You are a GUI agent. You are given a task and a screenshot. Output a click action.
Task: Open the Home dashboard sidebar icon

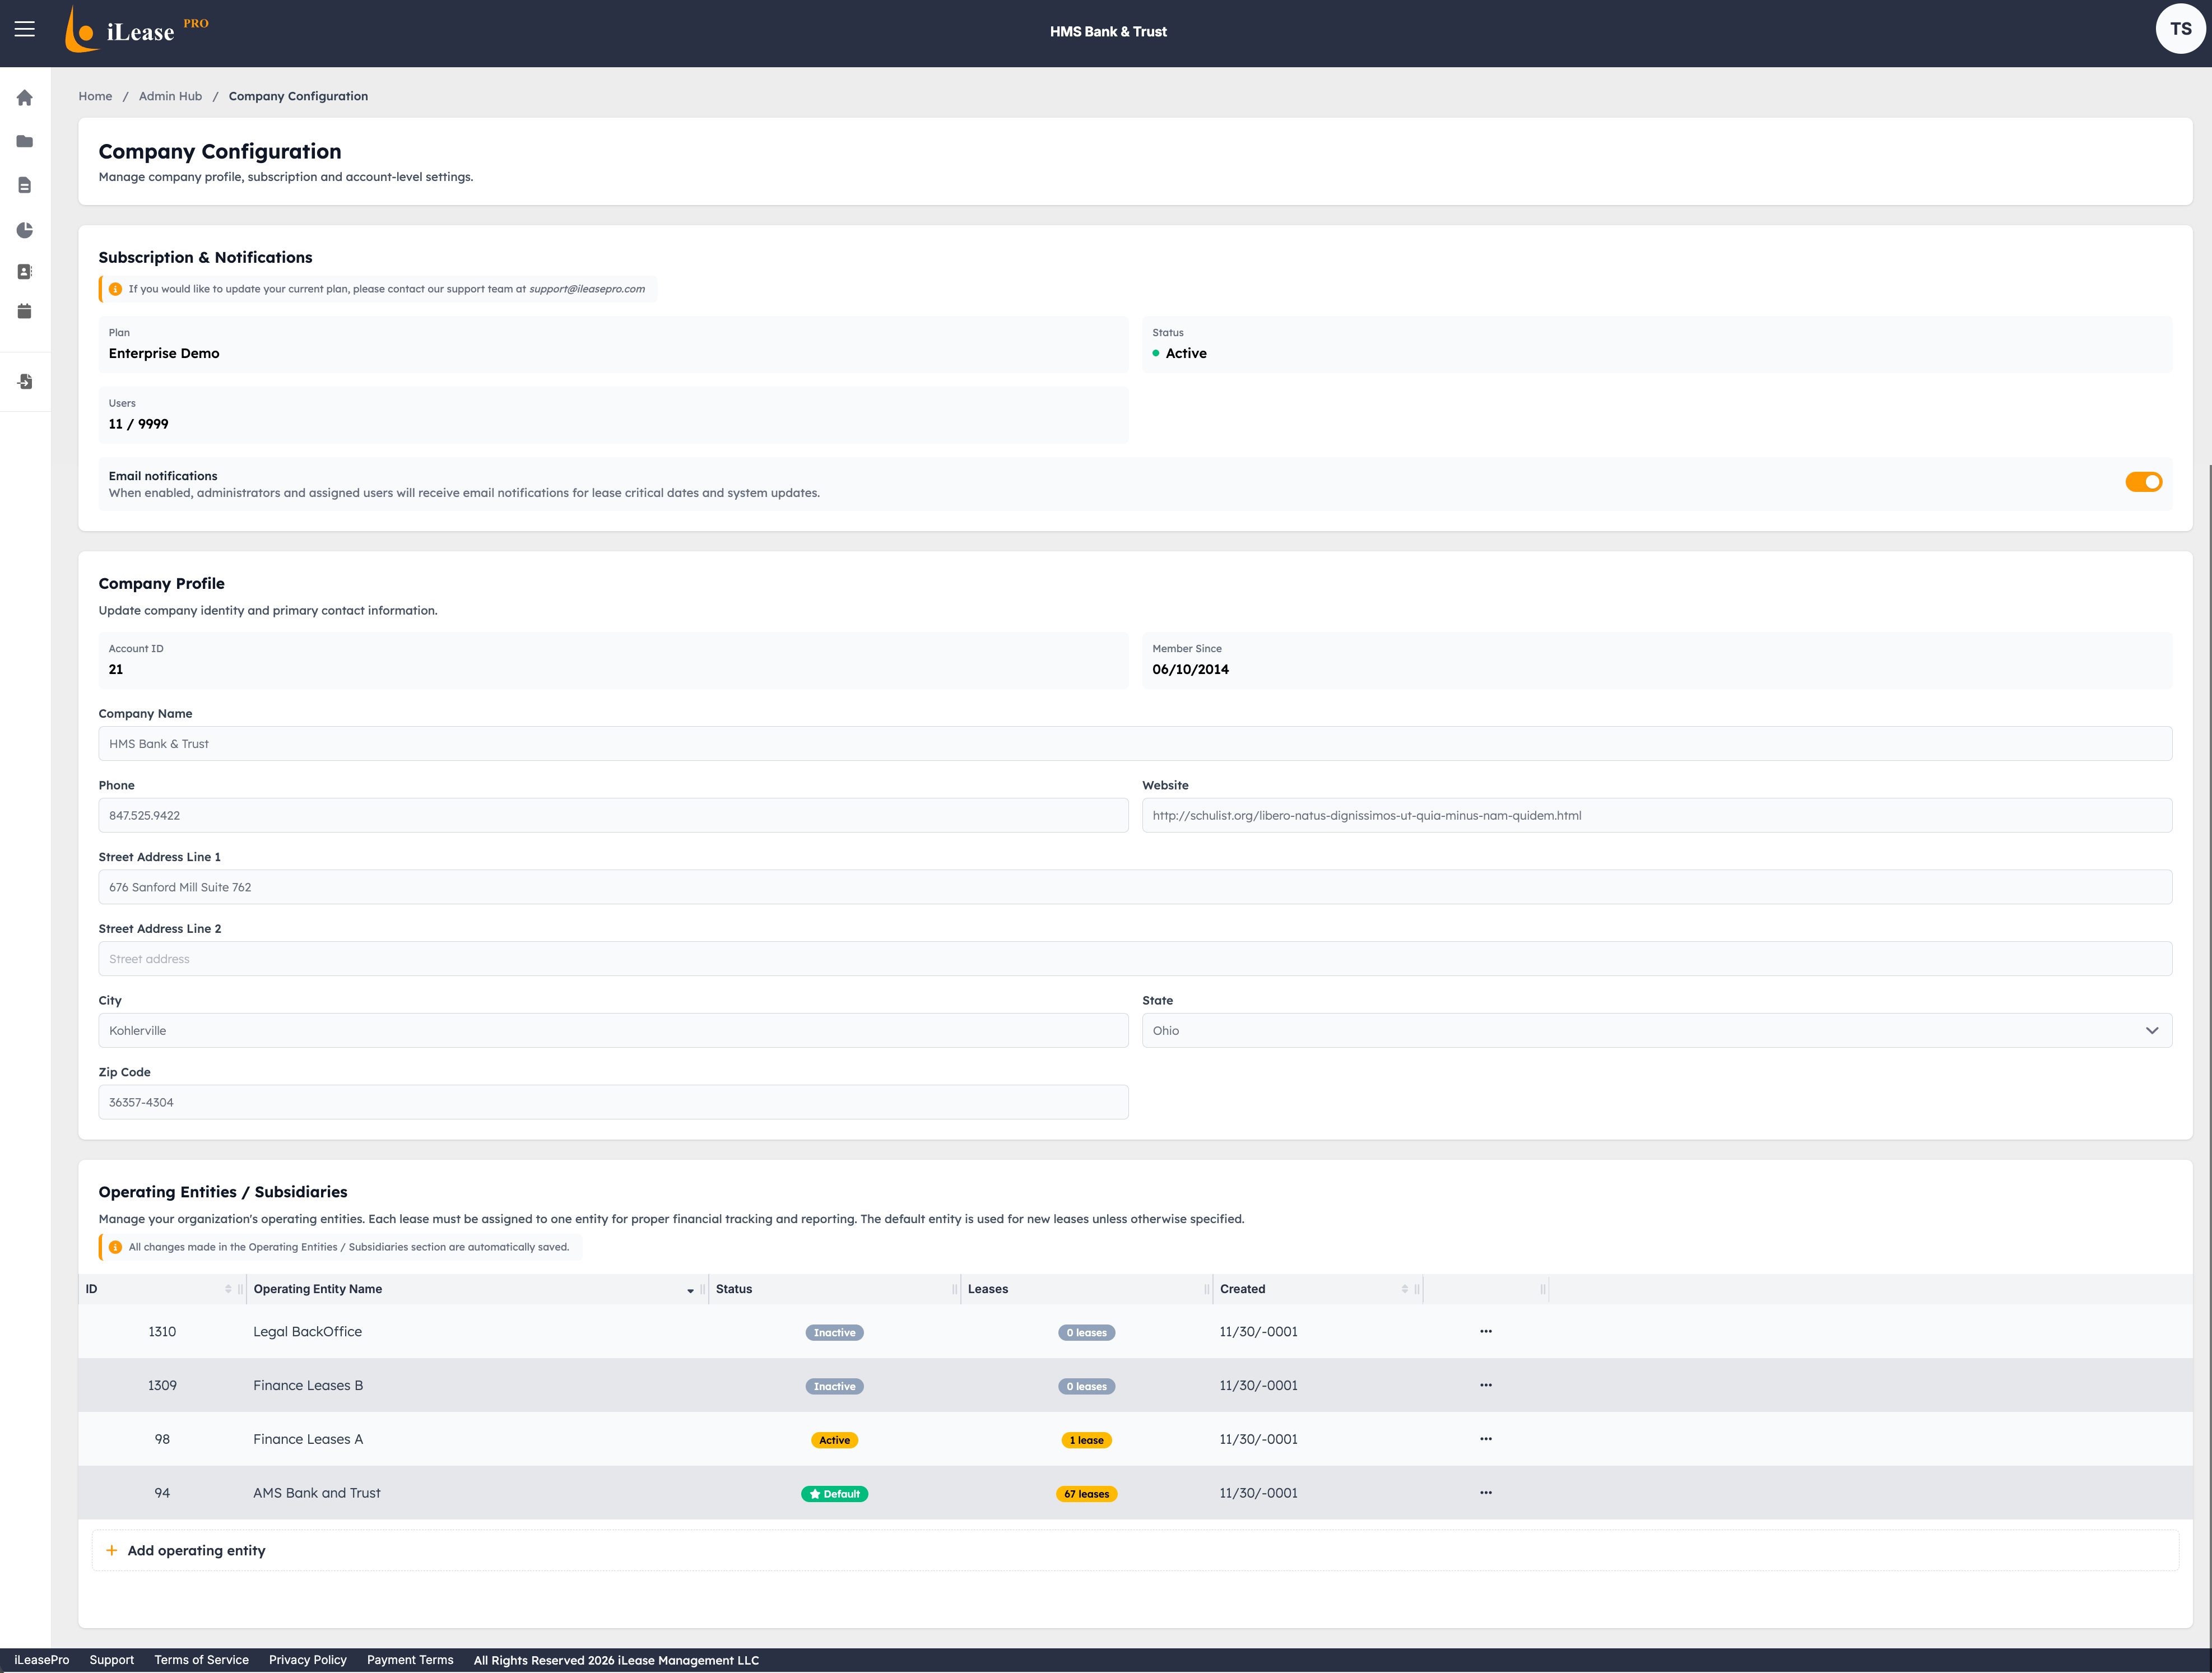(24, 97)
